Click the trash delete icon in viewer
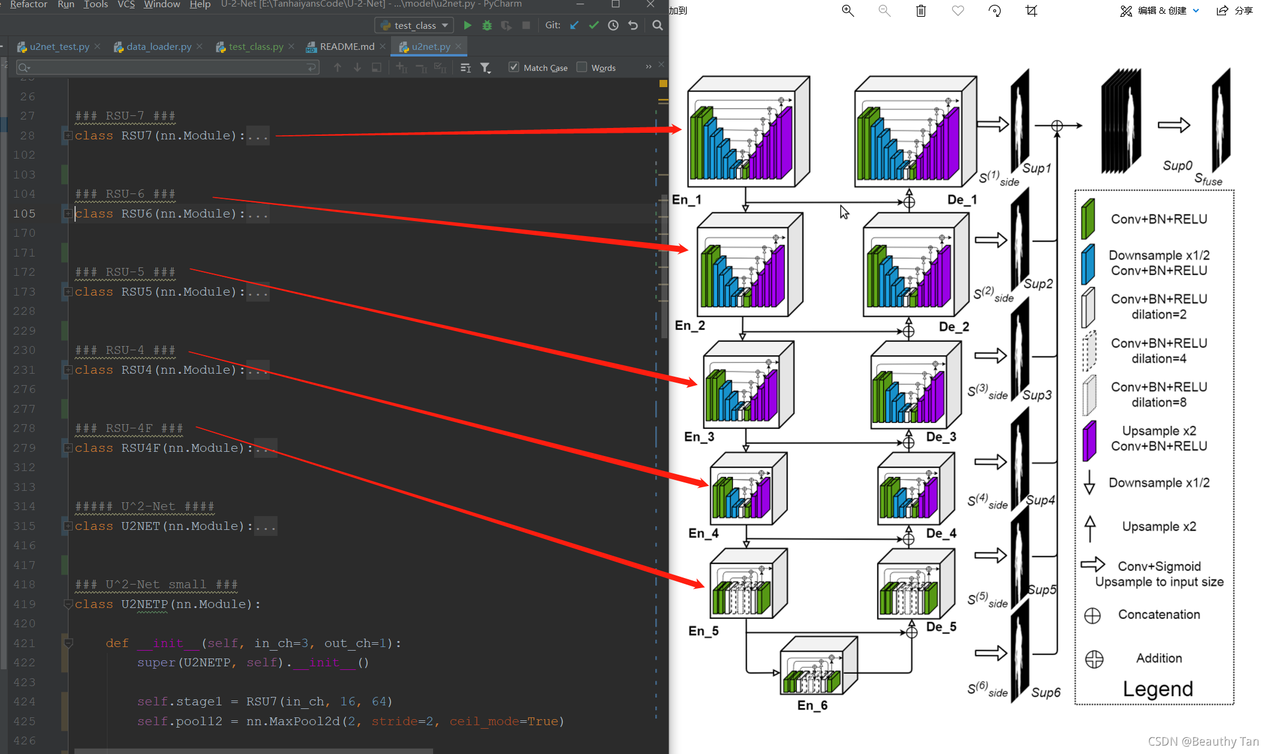The height and width of the screenshot is (754, 1268). 921,11
